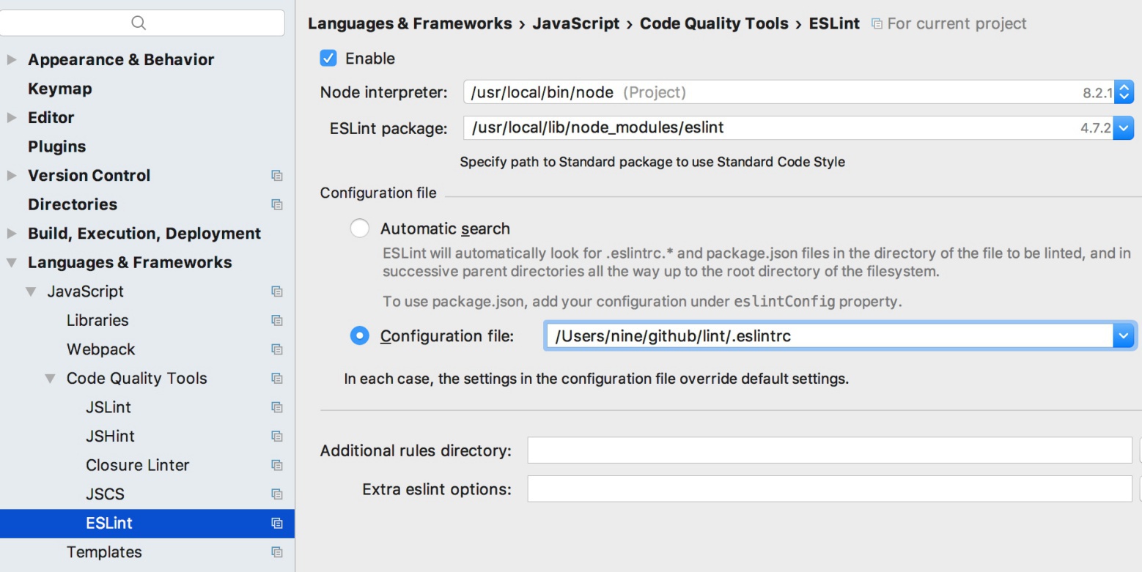Click the project icon beside JSLint
Image resolution: width=1142 pixels, height=572 pixels.
point(278,407)
